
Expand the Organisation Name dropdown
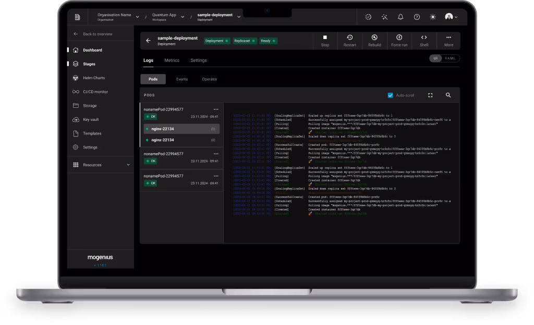pos(137,17)
